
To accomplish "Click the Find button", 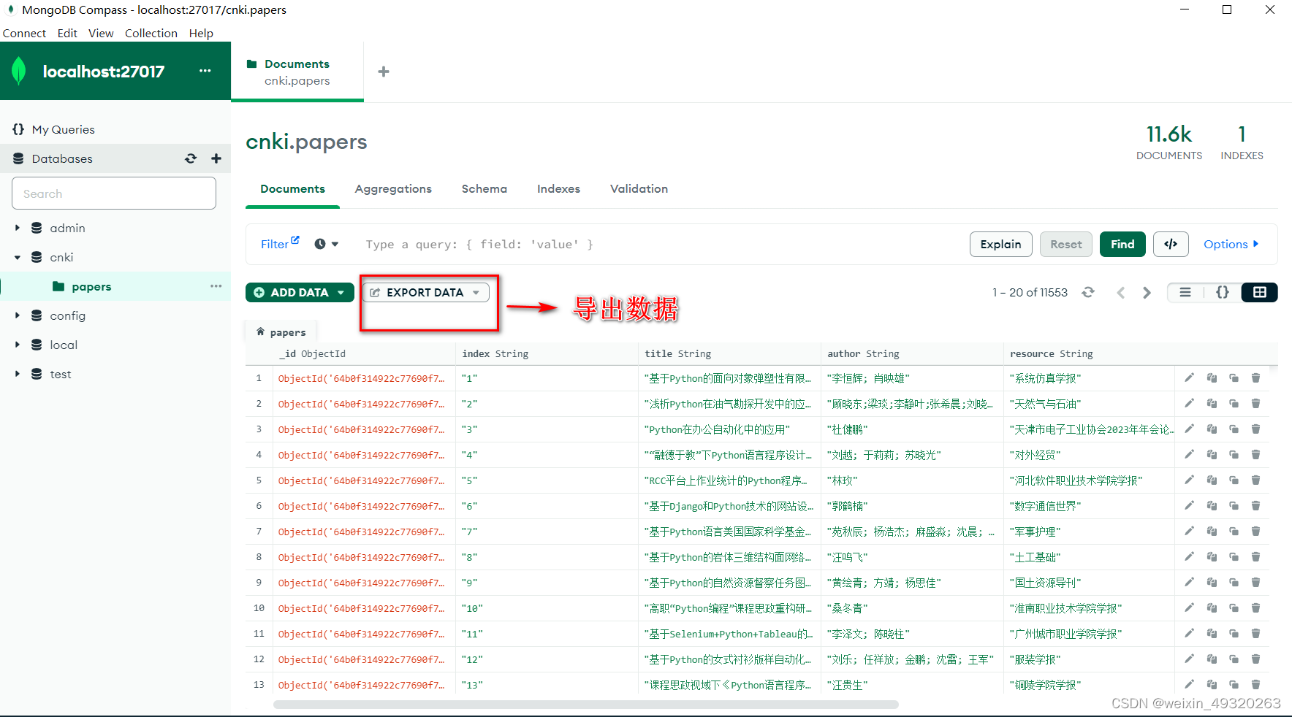I will (1122, 244).
